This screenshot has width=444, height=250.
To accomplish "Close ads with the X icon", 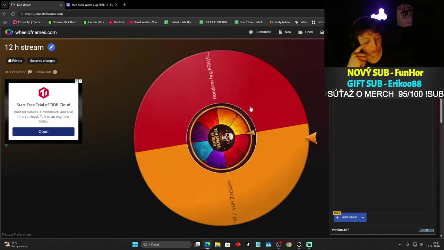I will tap(47, 72).
